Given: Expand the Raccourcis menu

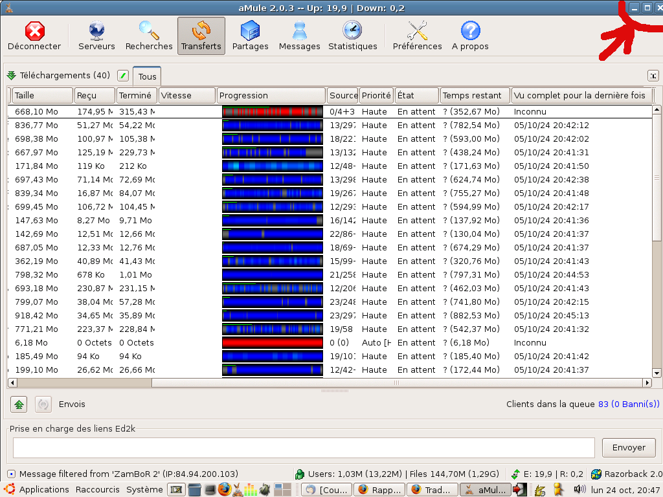Looking at the screenshot, I should pos(97,490).
